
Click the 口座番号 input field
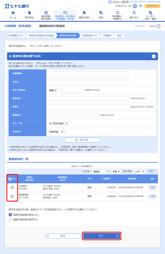click(x=72, y=90)
